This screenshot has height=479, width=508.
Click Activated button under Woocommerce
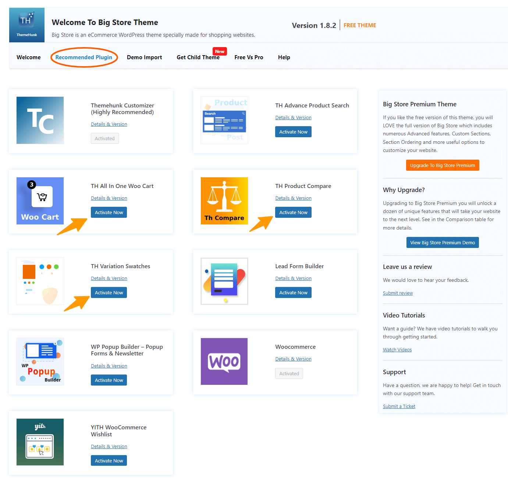click(289, 373)
